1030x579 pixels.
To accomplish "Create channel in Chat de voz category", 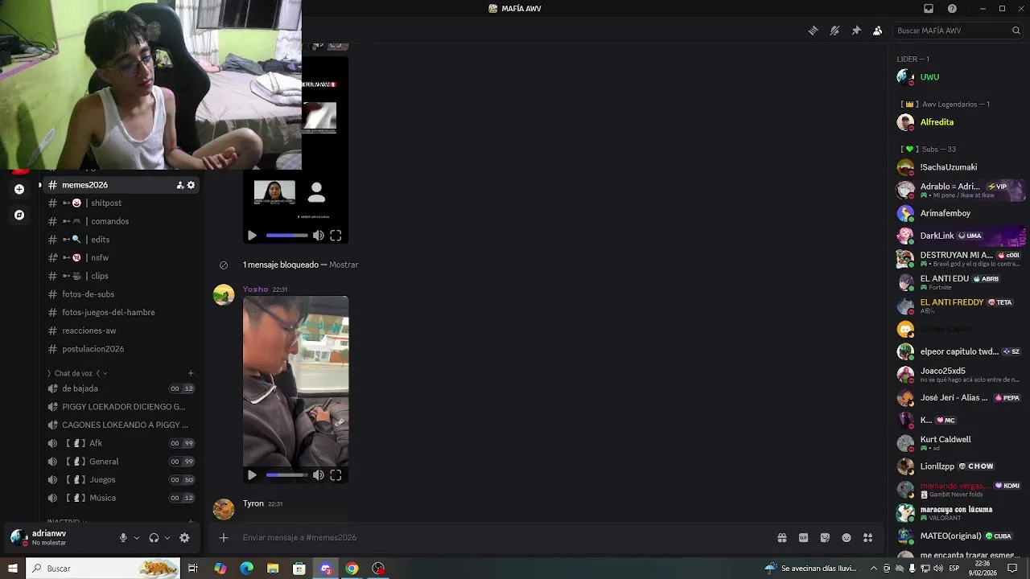I will tap(191, 373).
